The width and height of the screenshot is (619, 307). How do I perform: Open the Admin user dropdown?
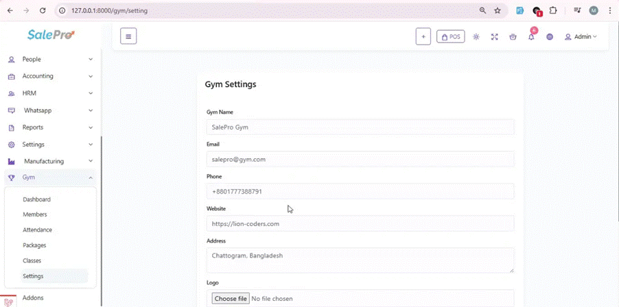pos(581,37)
